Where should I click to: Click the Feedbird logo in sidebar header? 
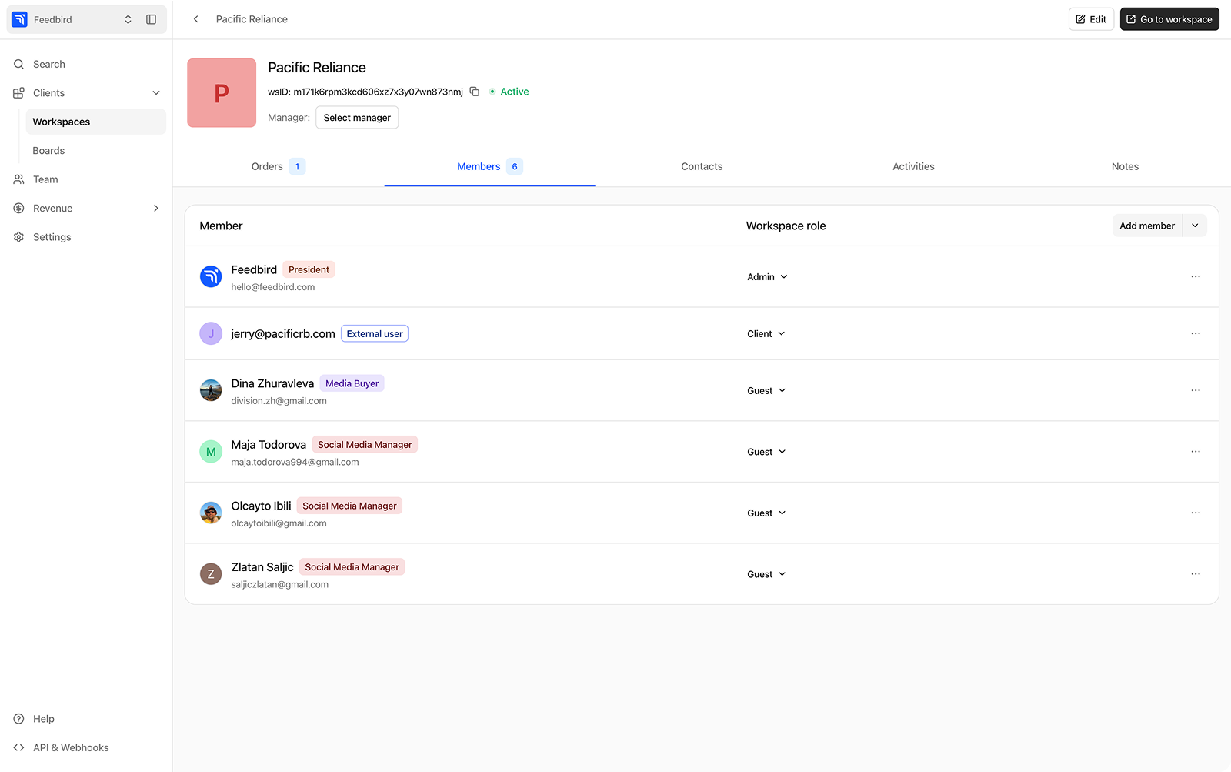(20, 19)
